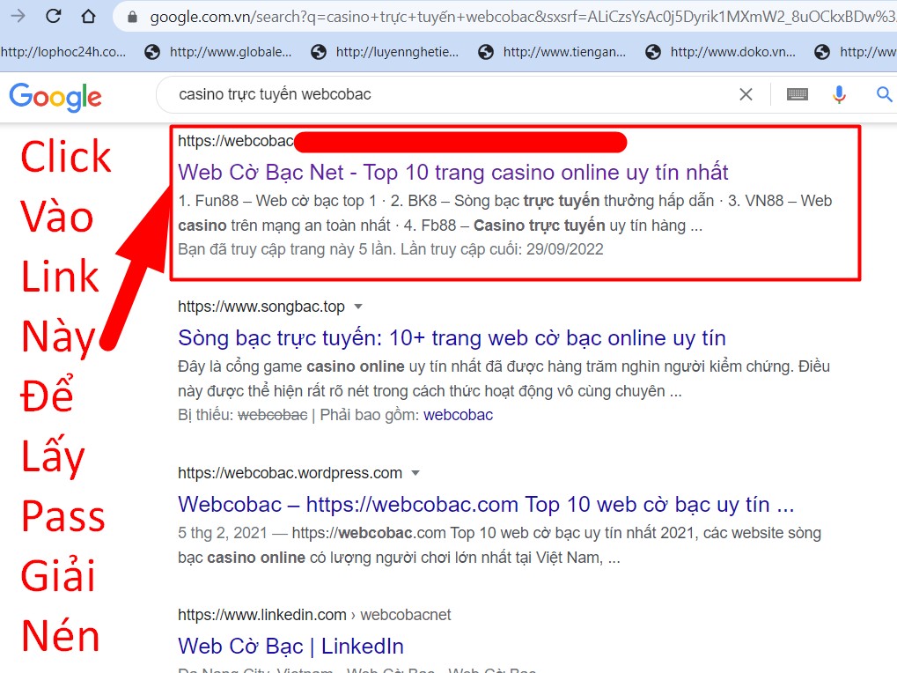Start voice search with the microphone icon

(839, 94)
